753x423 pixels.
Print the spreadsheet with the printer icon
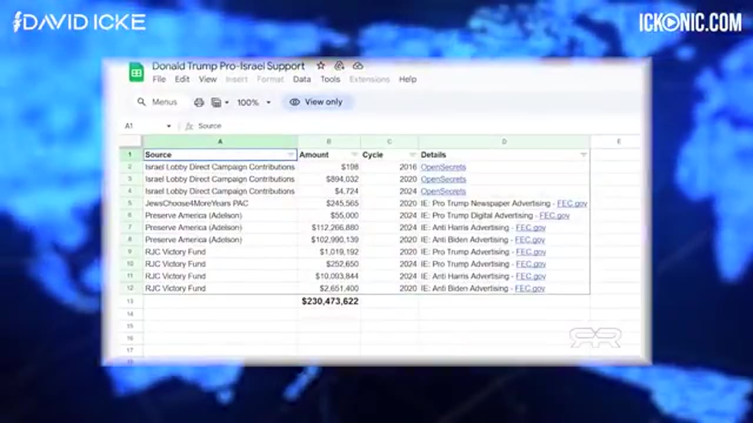[x=199, y=102]
